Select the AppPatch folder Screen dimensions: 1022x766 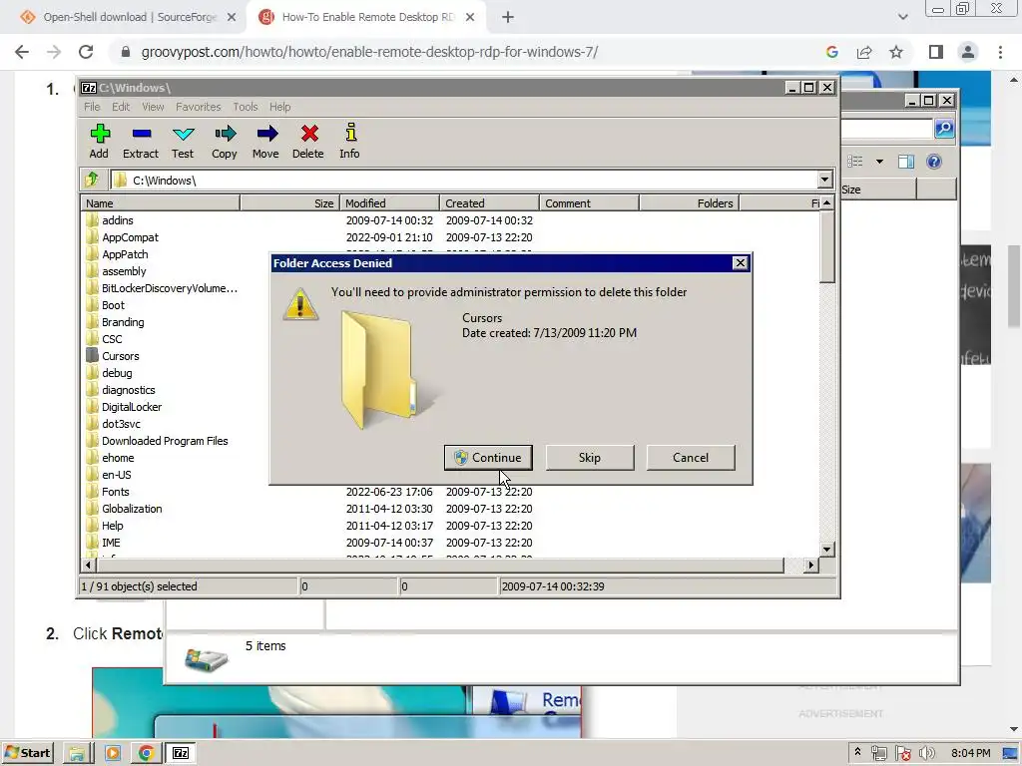coord(125,254)
